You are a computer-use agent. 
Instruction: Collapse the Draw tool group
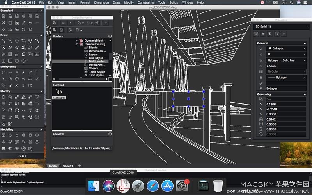click(x=41, y=35)
